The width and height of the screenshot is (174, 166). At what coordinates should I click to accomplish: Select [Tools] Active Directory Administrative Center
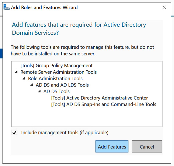pyautogui.click(x=99, y=98)
